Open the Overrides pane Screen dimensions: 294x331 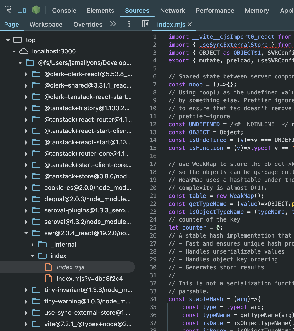click(88, 25)
